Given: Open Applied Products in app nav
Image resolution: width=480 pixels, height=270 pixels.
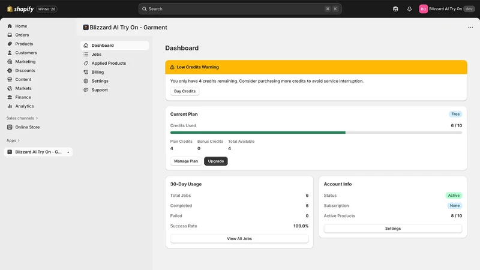Looking at the screenshot, I should click(x=109, y=63).
